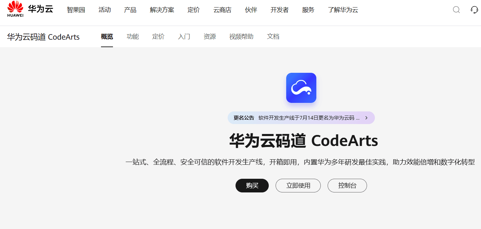Click the 立即使用 button

click(298, 186)
